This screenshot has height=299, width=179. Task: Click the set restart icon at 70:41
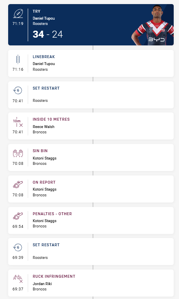tap(18, 90)
